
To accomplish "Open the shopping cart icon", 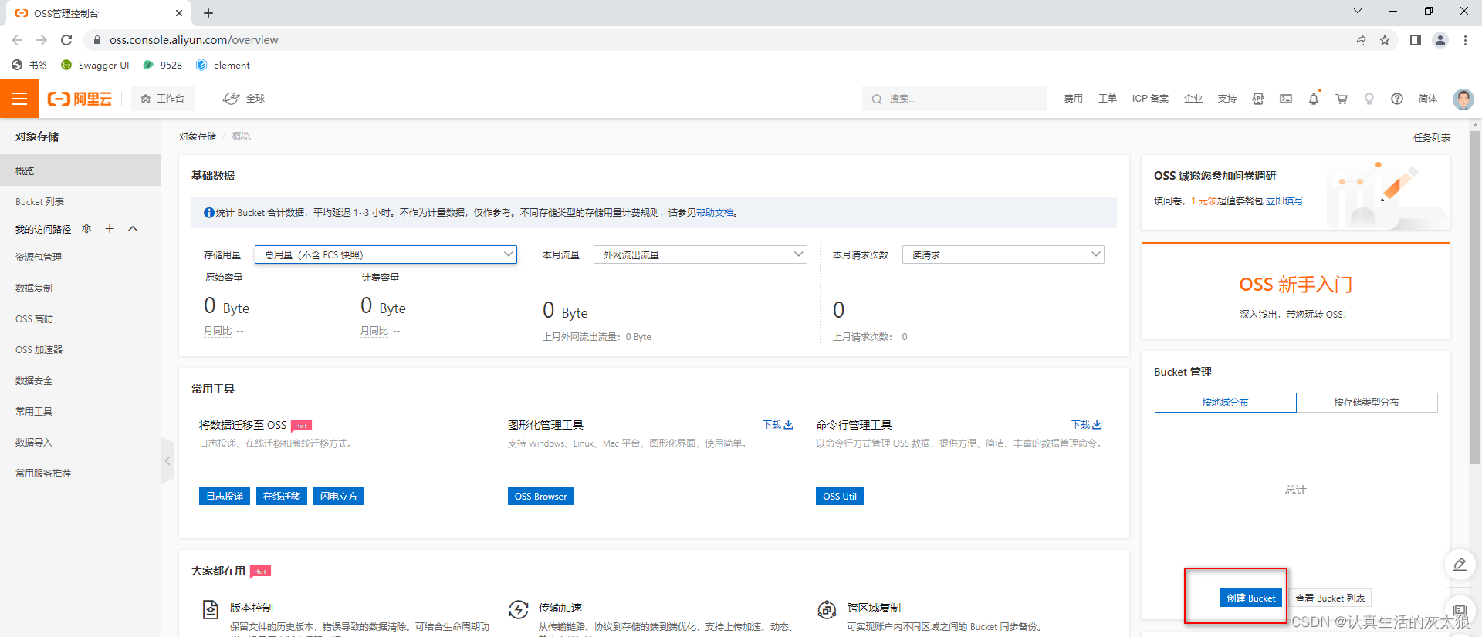I will 1342,99.
